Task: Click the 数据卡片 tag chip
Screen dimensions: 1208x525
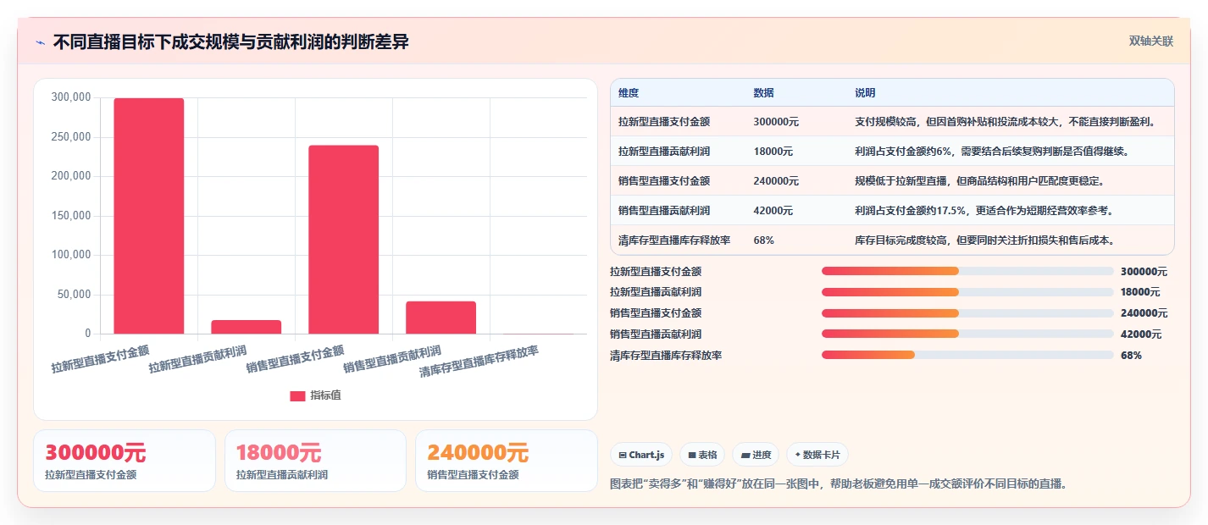Action: (817, 455)
